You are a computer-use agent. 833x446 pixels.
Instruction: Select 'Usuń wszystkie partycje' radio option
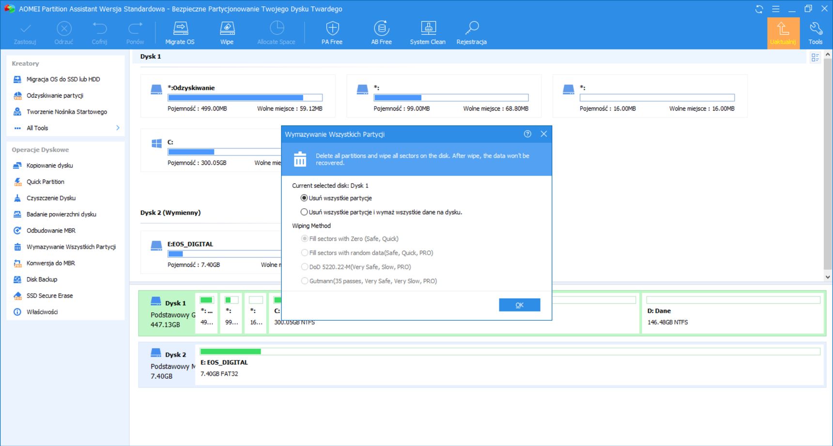tap(304, 198)
